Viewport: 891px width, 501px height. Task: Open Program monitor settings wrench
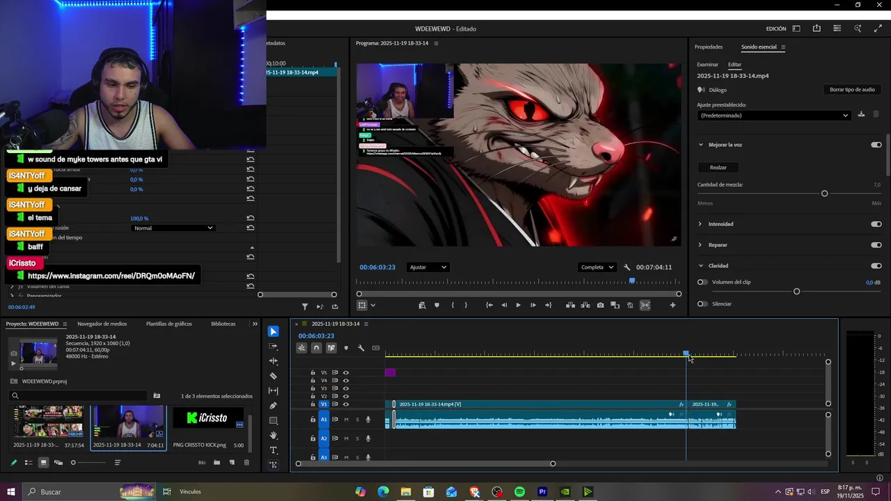(627, 267)
